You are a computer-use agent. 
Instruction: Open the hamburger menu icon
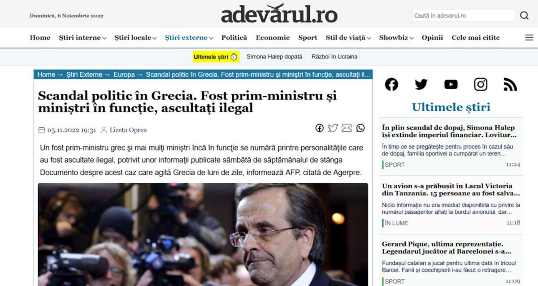click(x=529, y=38)
